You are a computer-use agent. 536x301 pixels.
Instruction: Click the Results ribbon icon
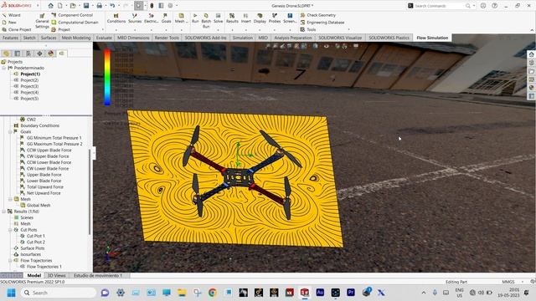[x=232, y=18]
